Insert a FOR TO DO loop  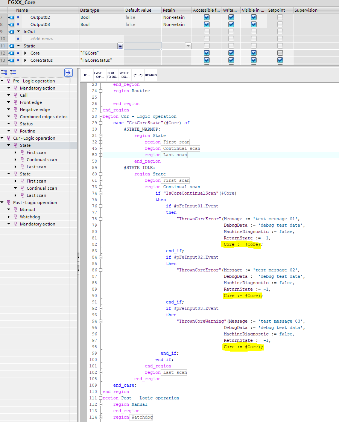coord(112,75)
